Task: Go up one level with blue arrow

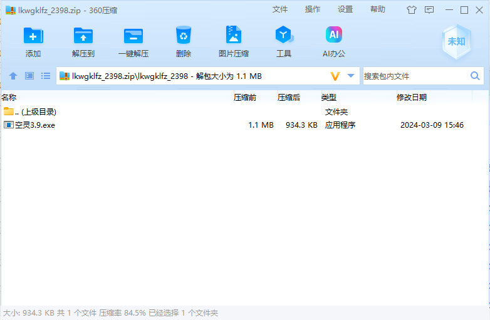Action: point(13,76)
